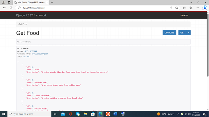
Task: Click the page vertical scrollbar thumb
Action: pos(208,45)
